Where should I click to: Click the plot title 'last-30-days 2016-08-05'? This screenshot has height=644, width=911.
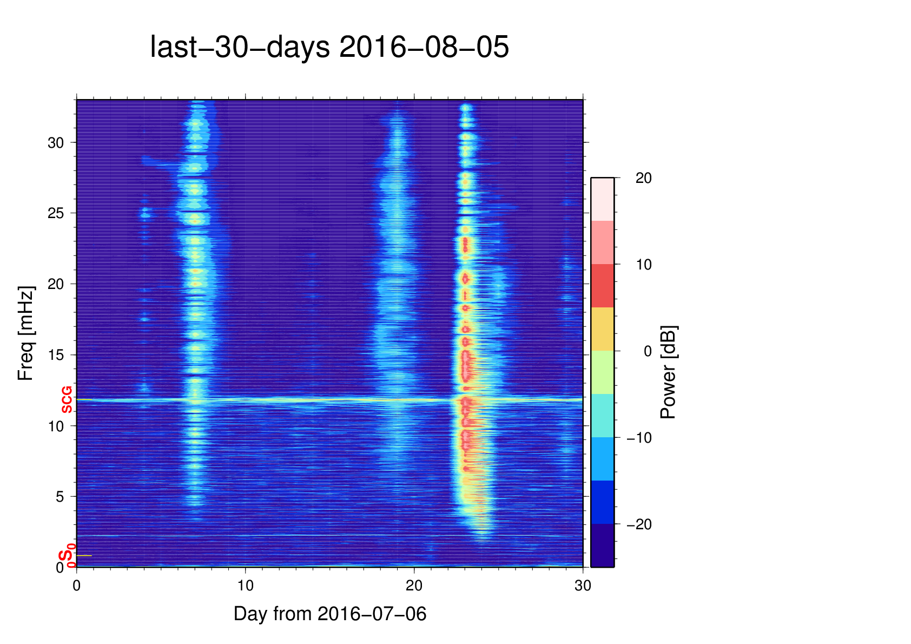pos(329,48)
